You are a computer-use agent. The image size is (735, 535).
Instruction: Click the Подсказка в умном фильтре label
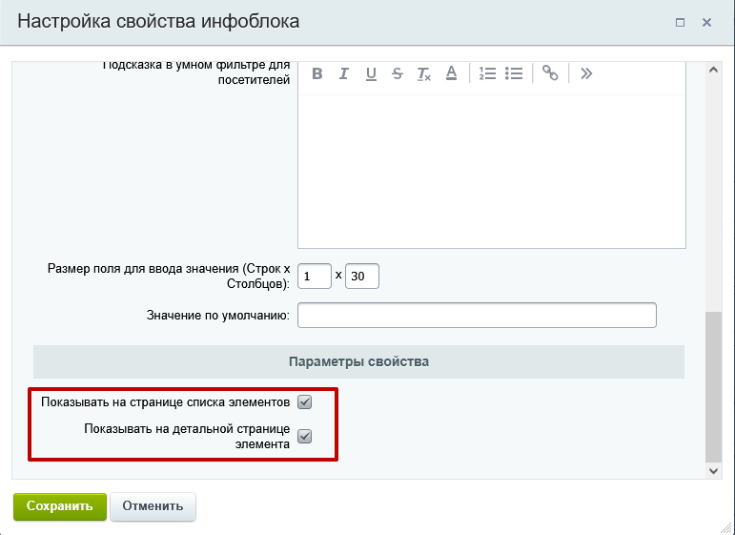pyautogui.click(x=196, y=72)
